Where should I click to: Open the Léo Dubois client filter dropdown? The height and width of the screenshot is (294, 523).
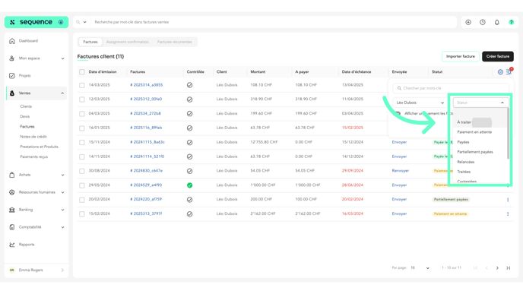(x=420, y=103)
